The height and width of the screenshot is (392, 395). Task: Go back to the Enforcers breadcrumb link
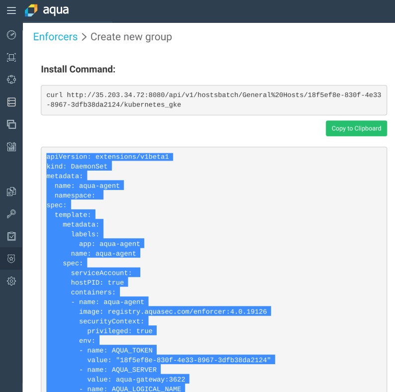(55, 37)
